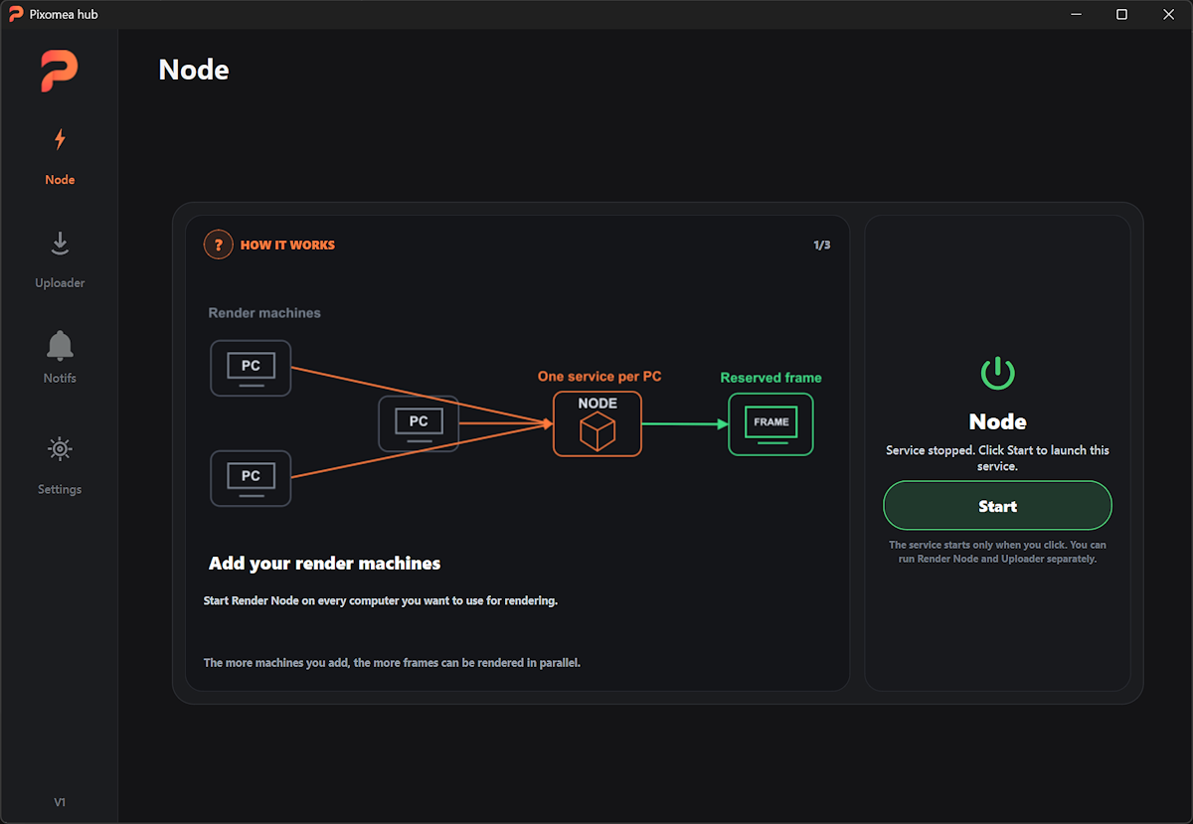This screenshot has height=824, width=1193.
Task: Click the Node page title
Action: pyautogui.click(x=194, y=70)
